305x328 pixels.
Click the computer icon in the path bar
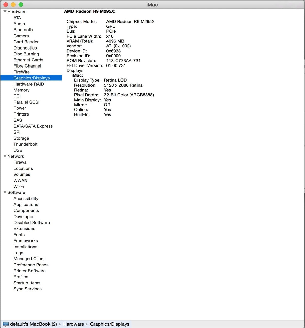click(x=6, y=324)
